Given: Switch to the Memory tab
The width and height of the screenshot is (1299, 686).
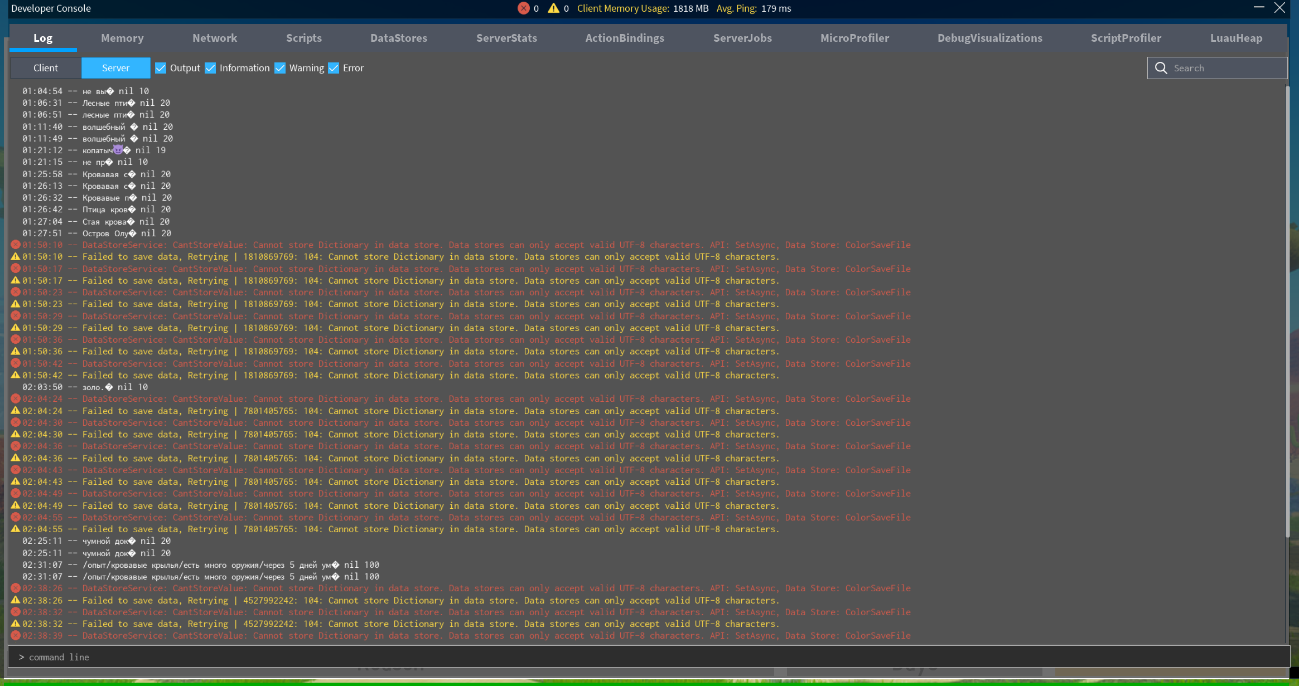Looking at the screenshot, I should [x=122, y=37].
